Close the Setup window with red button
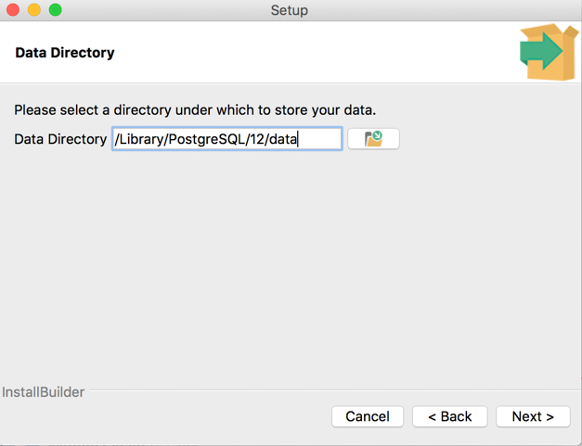This screenshot has width=582, height=446. click(13, 10)
